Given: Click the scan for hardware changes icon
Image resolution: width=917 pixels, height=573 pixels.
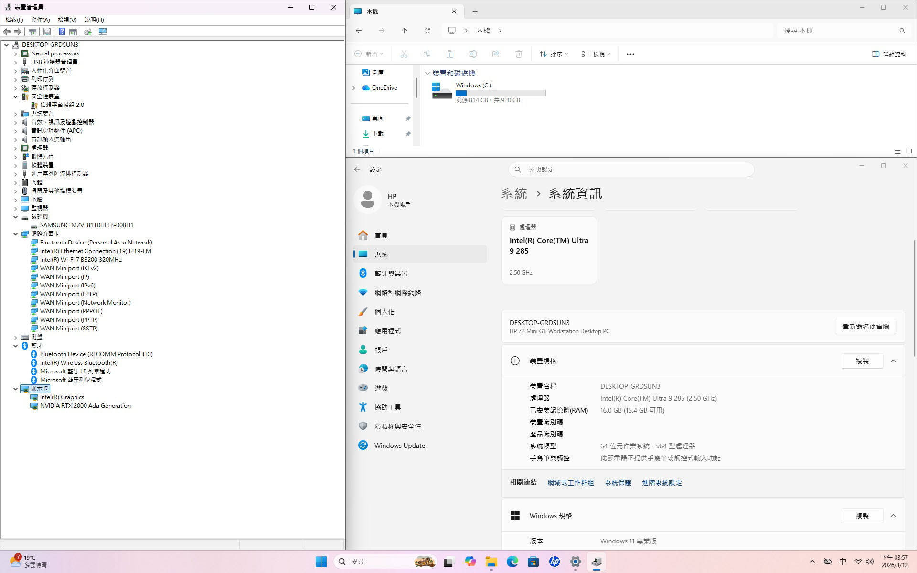Looking at the screenshot, I should coord(102,32).
